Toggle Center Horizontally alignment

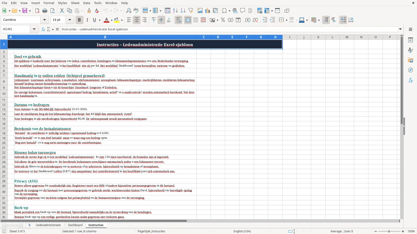click(137, 20)
